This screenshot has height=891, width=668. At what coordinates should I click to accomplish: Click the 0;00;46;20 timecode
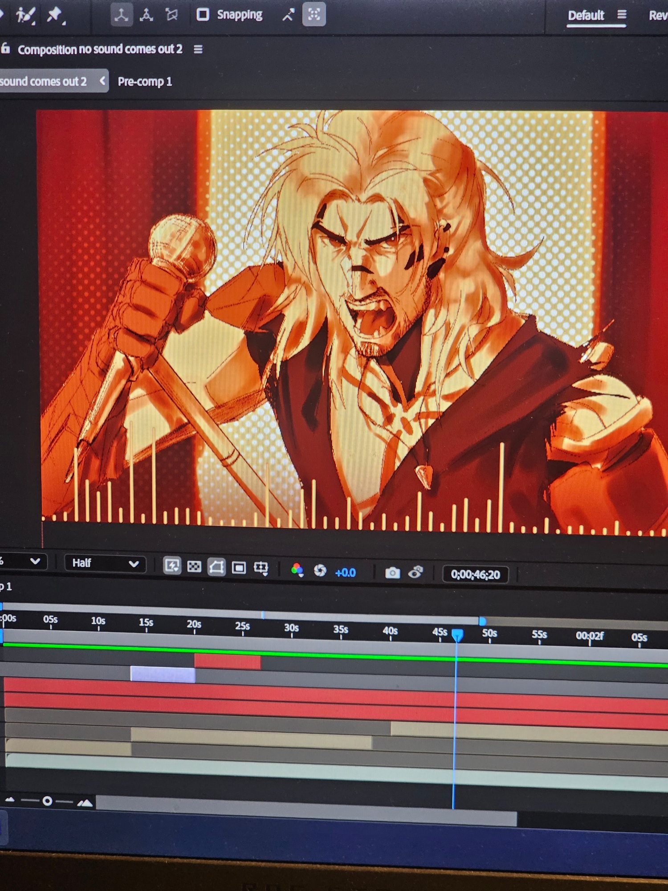point(475,575)
